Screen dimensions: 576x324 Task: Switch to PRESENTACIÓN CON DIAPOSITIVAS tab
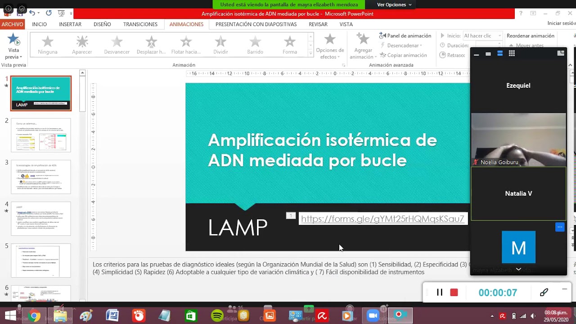click(256, 24)
